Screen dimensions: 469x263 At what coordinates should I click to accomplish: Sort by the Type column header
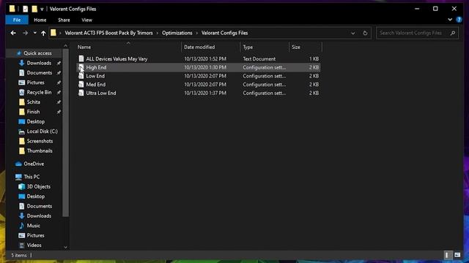click(x=265, y=47)
